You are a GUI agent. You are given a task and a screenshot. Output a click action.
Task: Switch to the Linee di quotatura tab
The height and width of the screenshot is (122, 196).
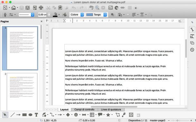(111, 110)
